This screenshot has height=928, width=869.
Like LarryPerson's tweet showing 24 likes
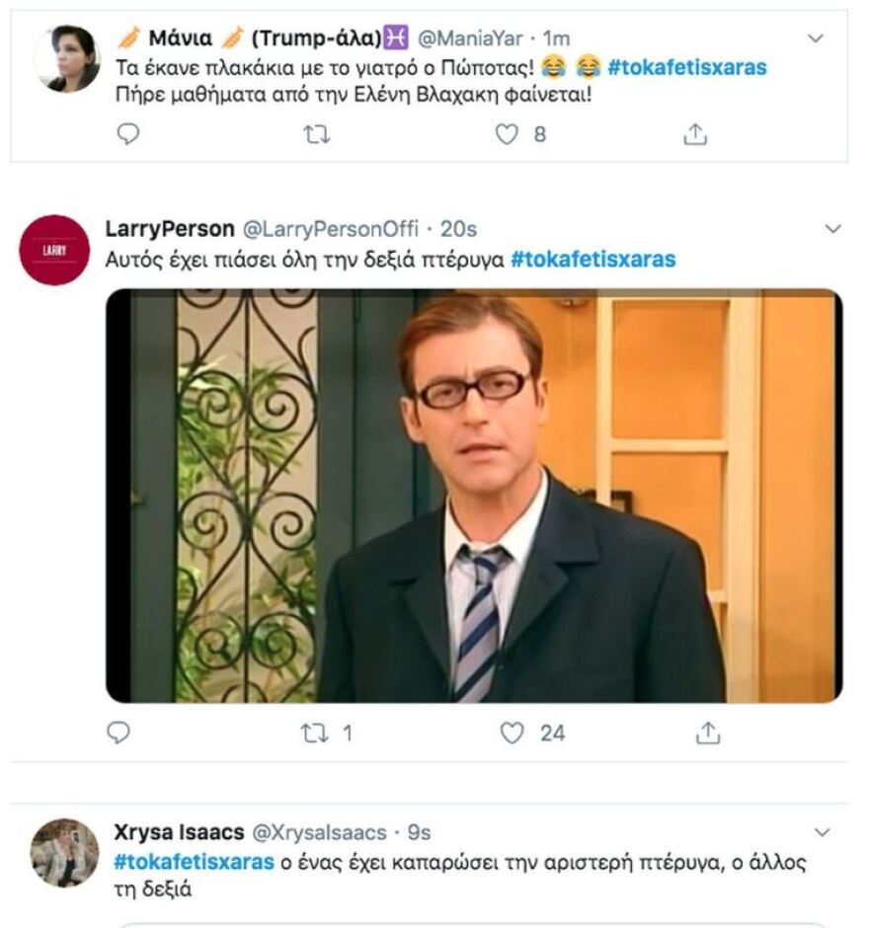[511, 735]
